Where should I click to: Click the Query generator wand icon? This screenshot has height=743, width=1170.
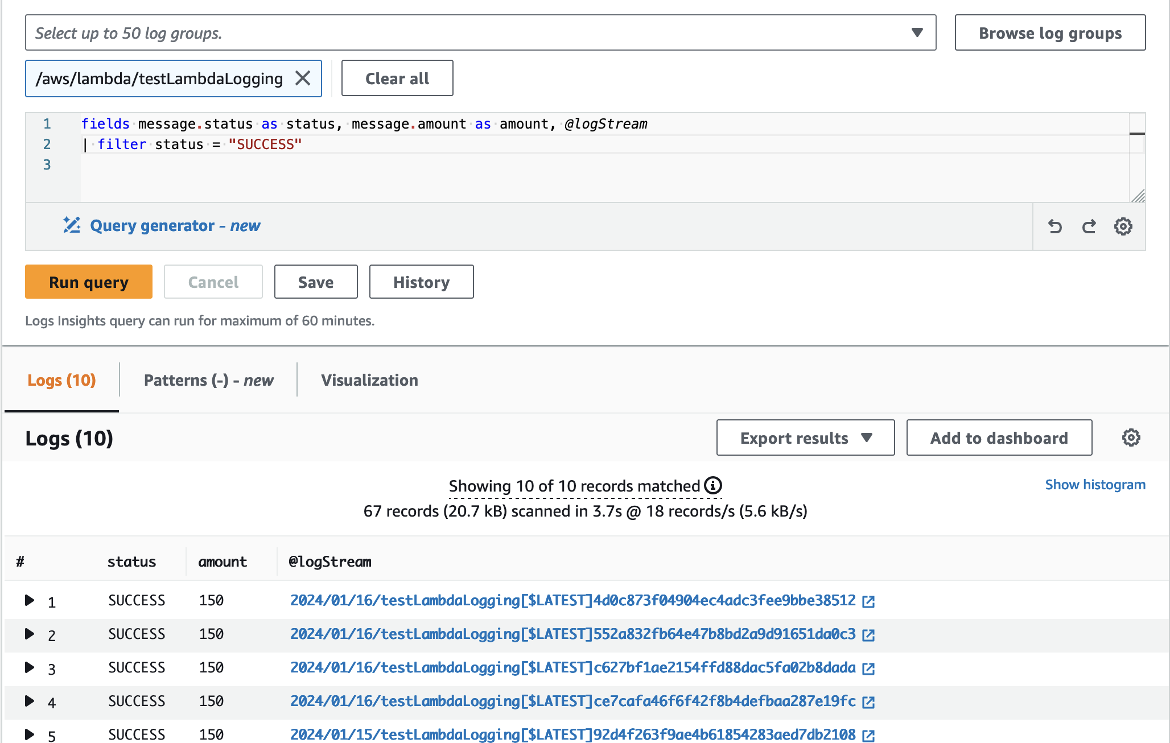pos(72,225)
